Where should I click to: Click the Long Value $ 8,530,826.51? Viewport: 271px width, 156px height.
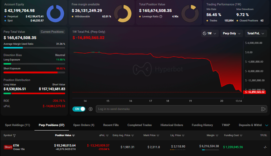(15, 89)
